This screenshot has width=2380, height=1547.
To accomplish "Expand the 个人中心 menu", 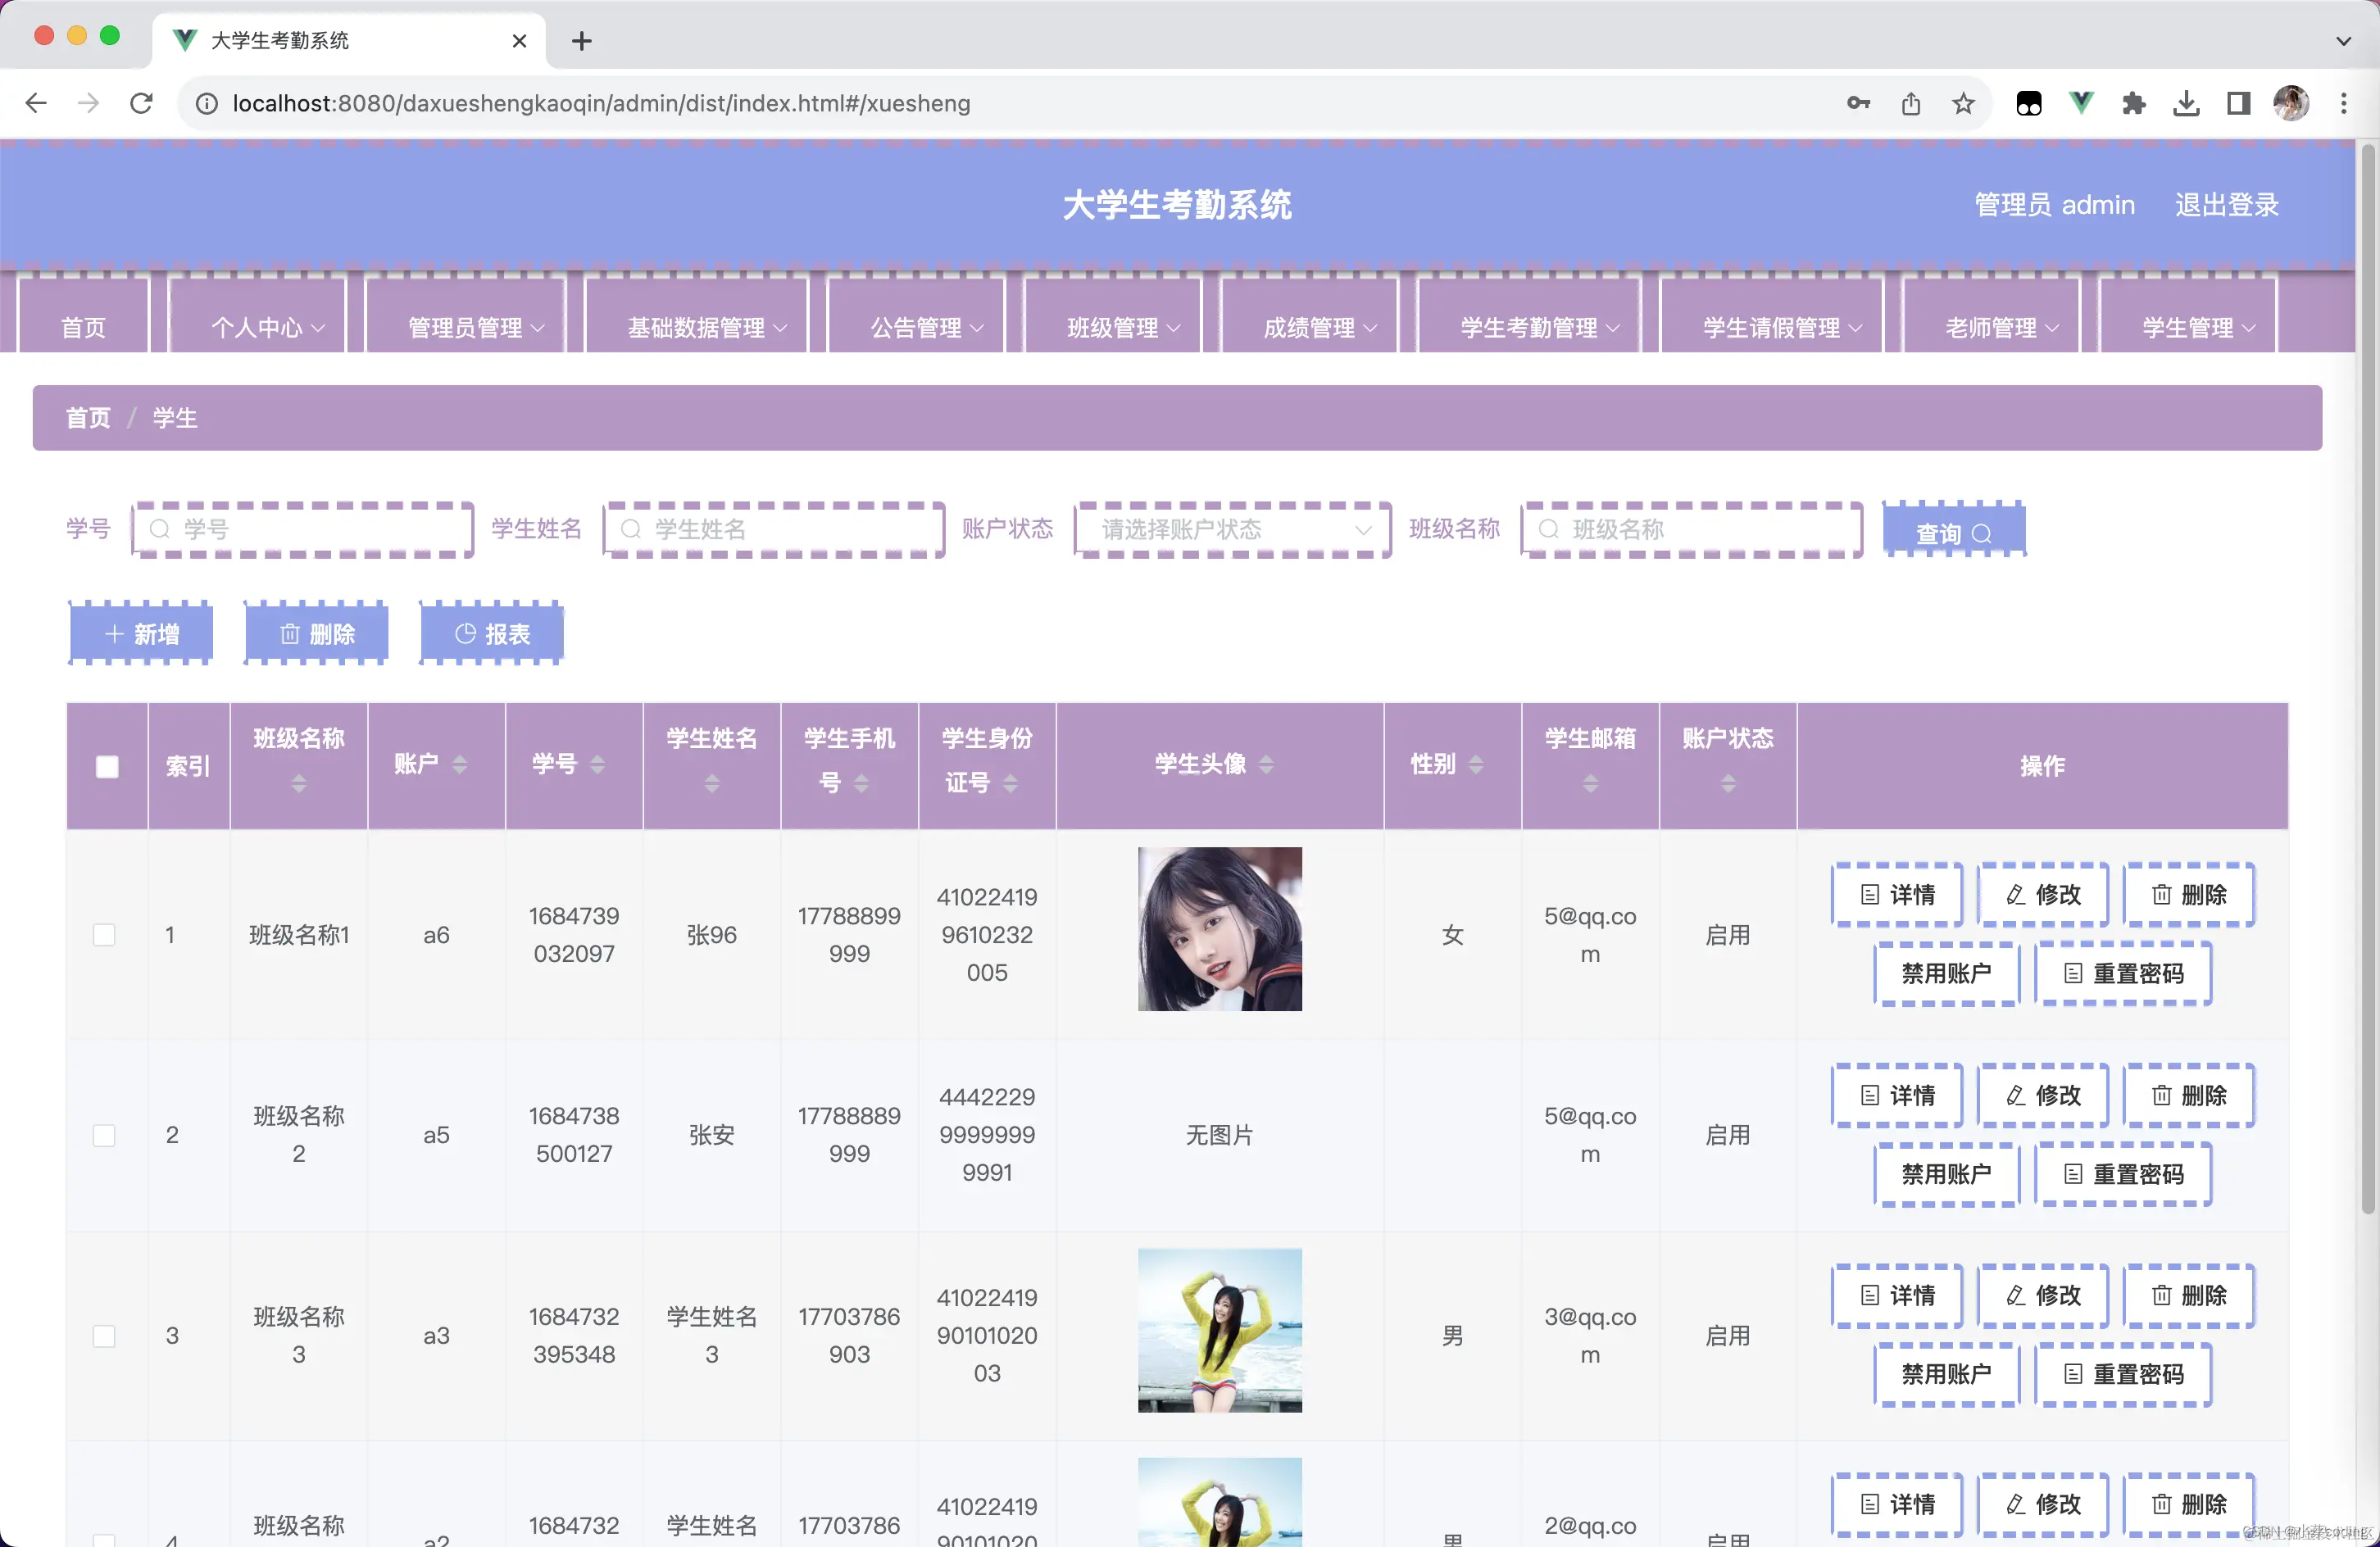I will [257, 327].
